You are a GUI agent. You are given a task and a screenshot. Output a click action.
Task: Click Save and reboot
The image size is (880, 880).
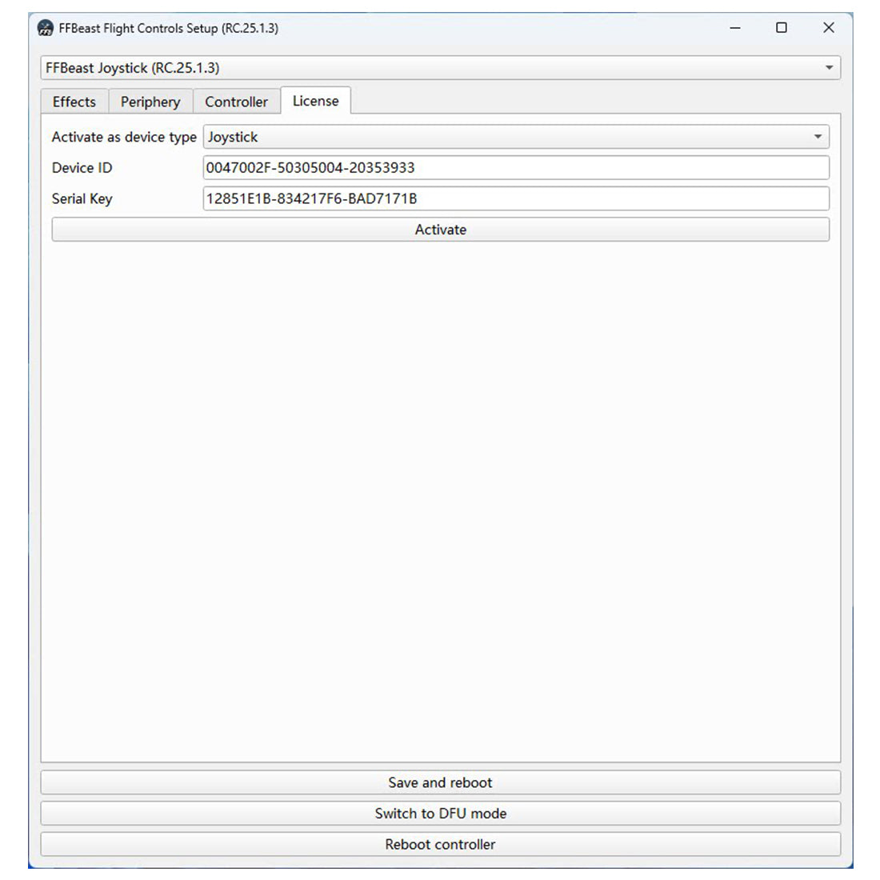(x=440, y=782)
